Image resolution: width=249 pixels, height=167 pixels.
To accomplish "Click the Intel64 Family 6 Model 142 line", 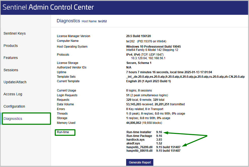I will [x=152, y=50].
